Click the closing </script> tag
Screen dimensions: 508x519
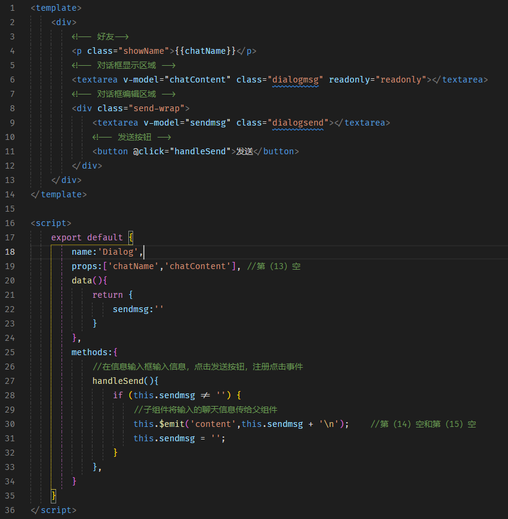coord(54,510)
